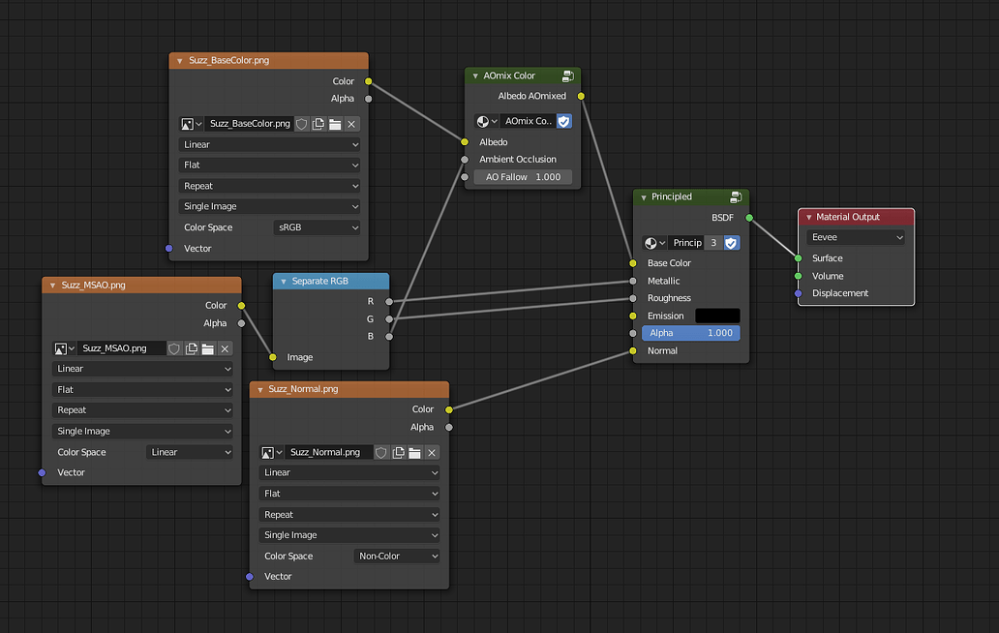Duplicate image icon in Suzz_MSAO.png node
The width and height of the screenshot is (999, 633).
191,348
